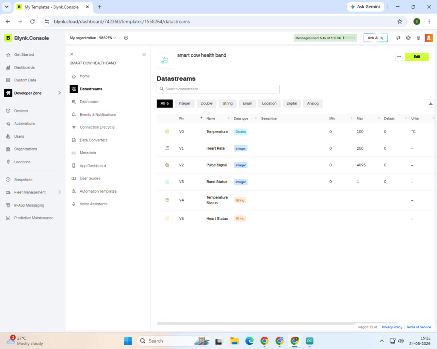437x349 pixels.
Task: Open Automation Templates section
Action: point(98,191)
